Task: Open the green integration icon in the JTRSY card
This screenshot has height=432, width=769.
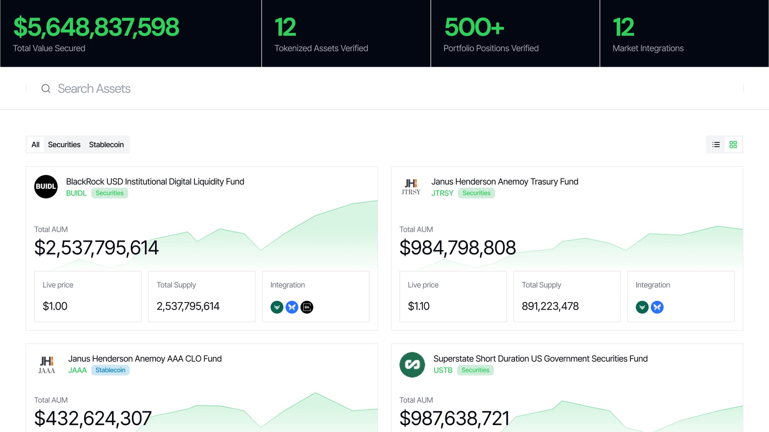Action: tap(642, 307)
